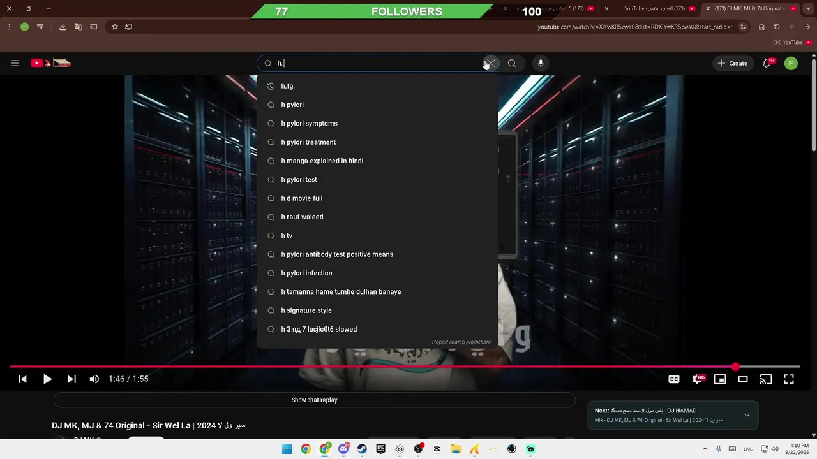Select the last suggestion ending "slowed"
This screenshot has height=459, width=817.
tap(377, 329)
